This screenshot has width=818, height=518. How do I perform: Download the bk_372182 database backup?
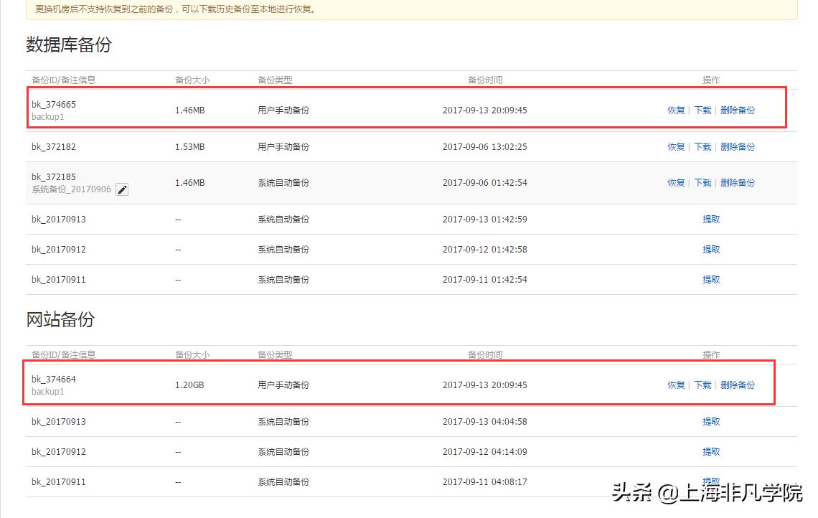[x=702, y=146]
